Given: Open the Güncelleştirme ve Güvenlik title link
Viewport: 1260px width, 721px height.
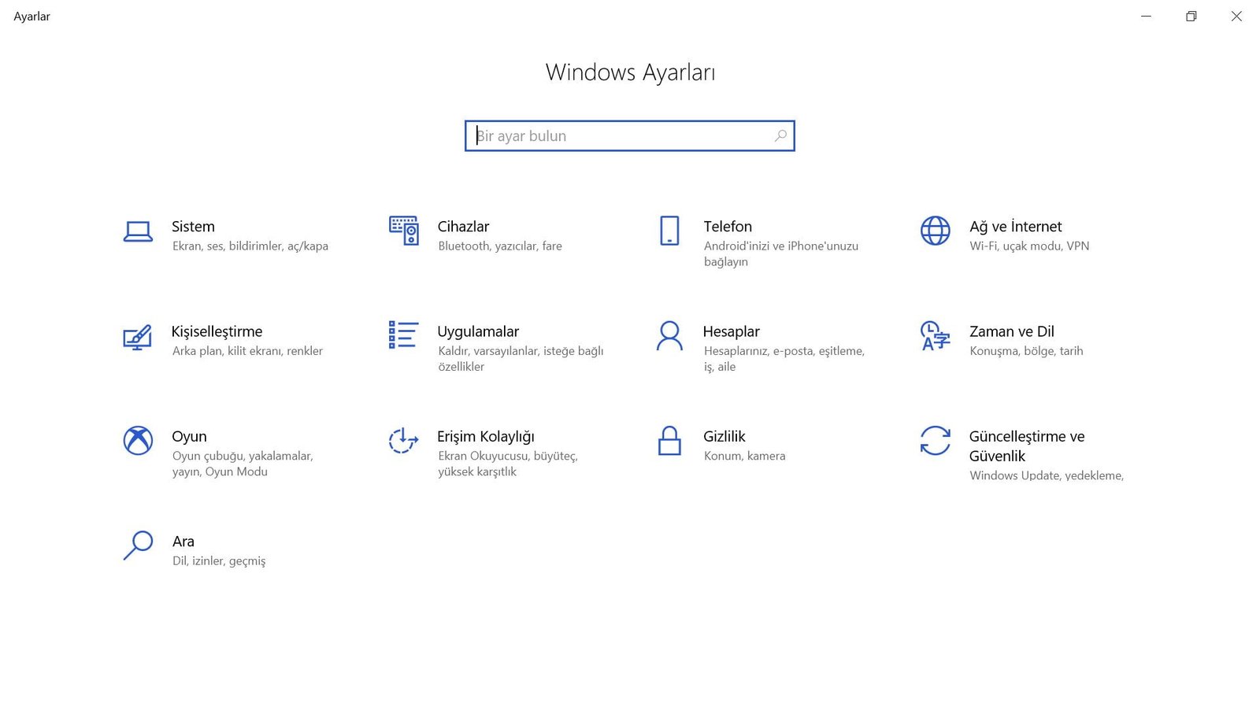Looking at the screenshot, I should (x=1026, y=446).
